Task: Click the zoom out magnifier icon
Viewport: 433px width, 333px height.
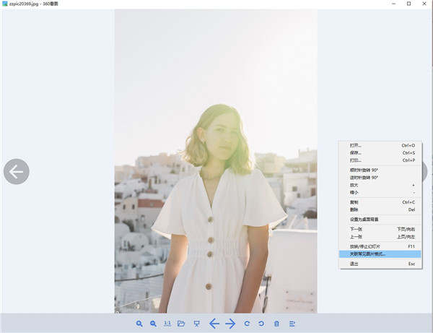Action: (x=153, y=324)
